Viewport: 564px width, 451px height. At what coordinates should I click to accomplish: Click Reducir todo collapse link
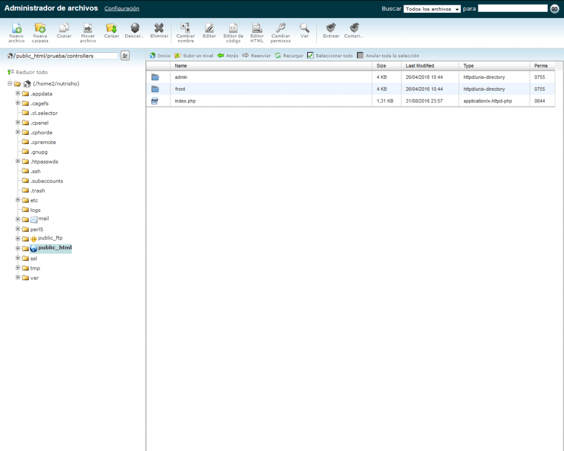[27, 72]
